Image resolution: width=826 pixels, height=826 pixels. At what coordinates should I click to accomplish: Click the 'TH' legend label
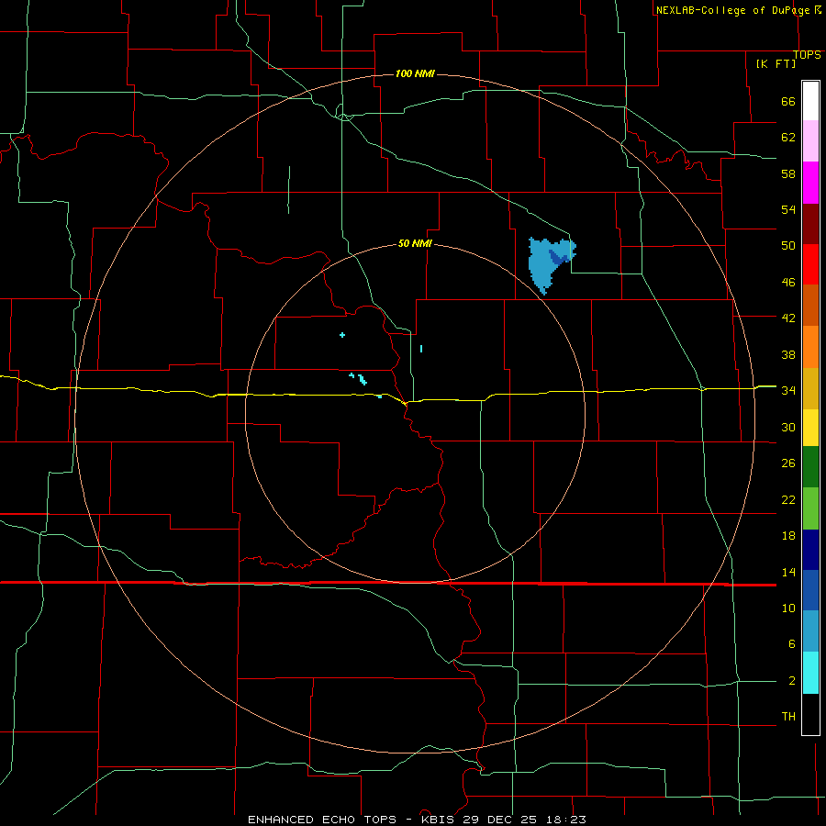[x=788, y=717]
